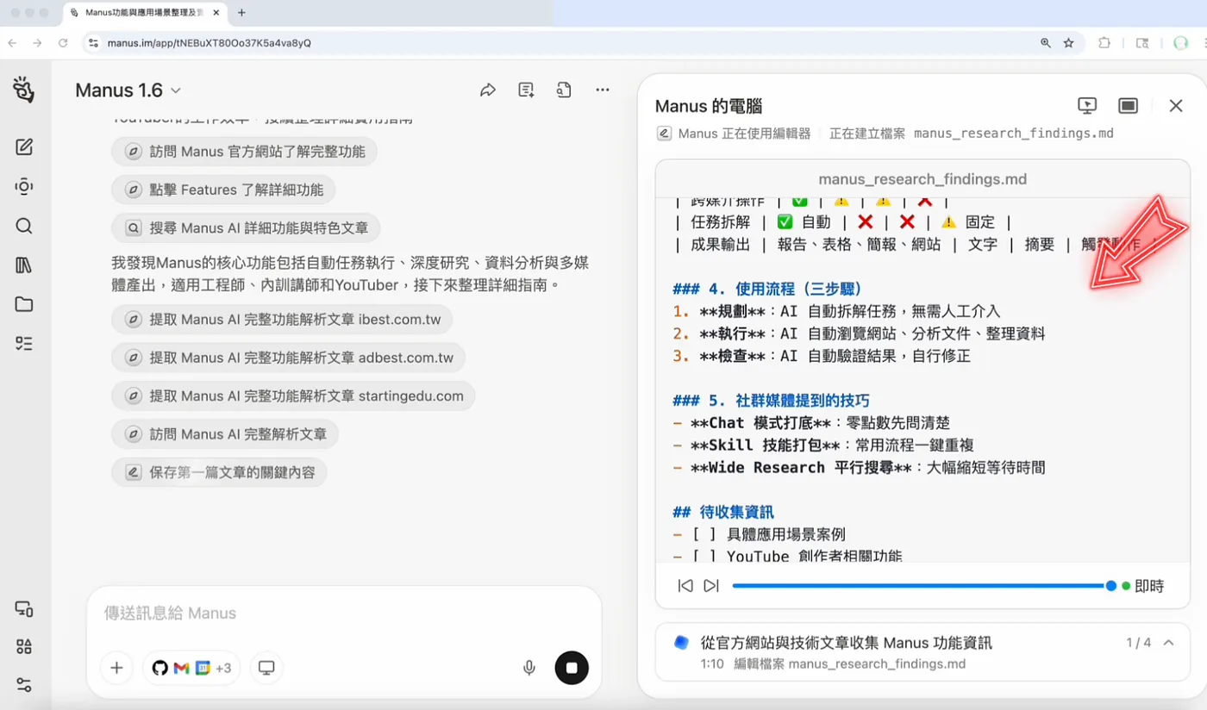Start a new task with the compose icon

[24, 146]
